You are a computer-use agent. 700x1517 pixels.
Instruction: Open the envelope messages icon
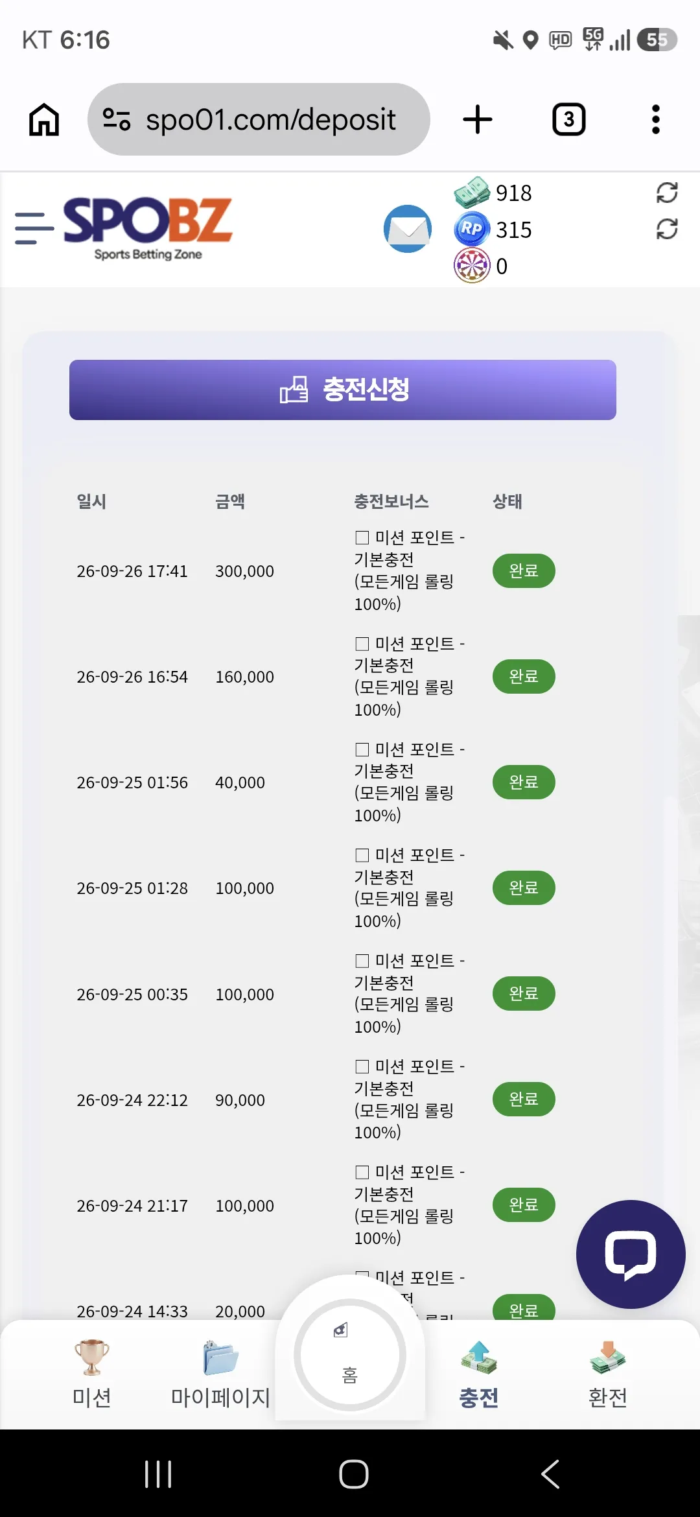tap(408, 229)
